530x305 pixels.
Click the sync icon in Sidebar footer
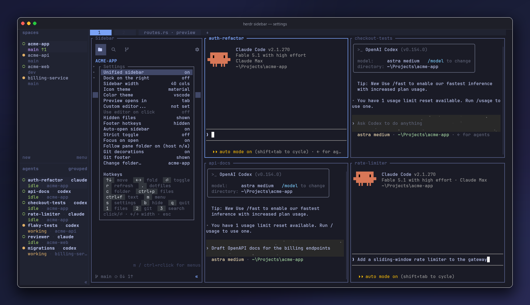click(x=116, y=276)
